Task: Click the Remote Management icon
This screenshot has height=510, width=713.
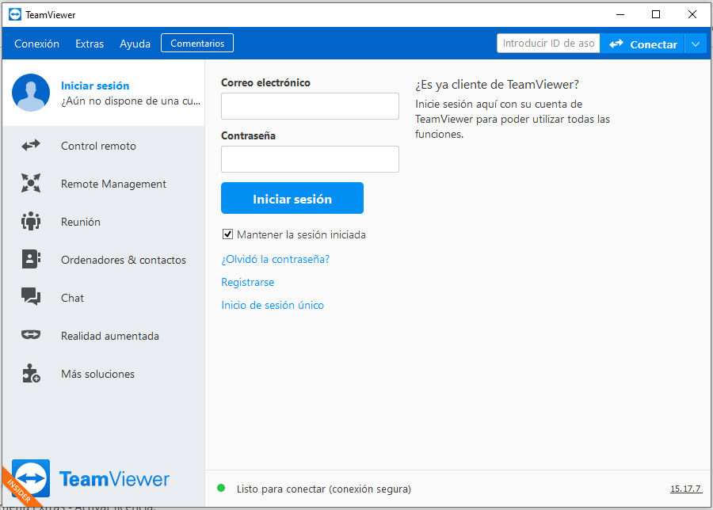Action: pyautogui.click(x=31, y=183)
